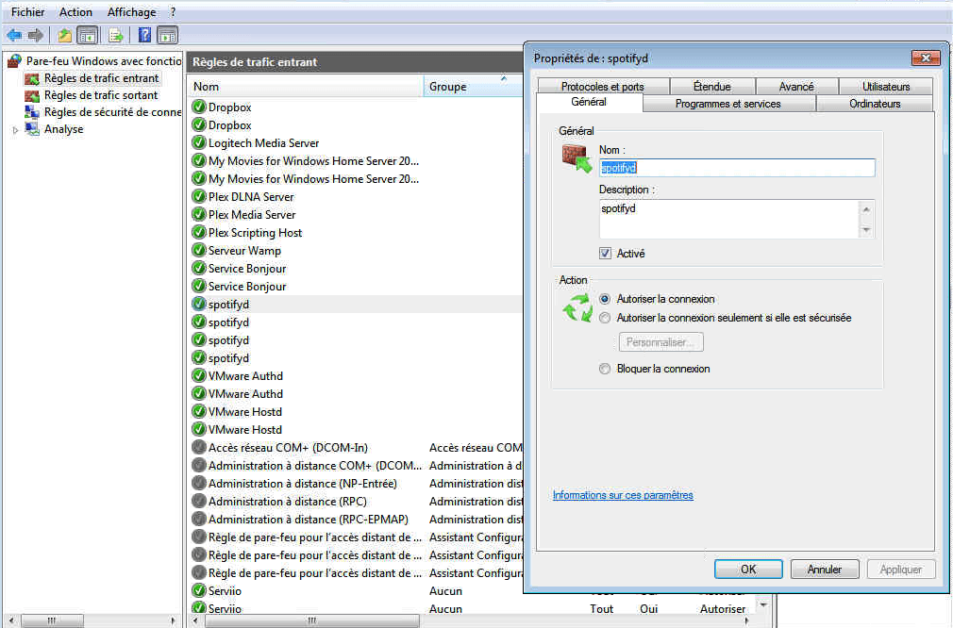Click the Règles de sécurité de connexion icon
Screen dimensions: 953x628
click(x=31, y=112)
